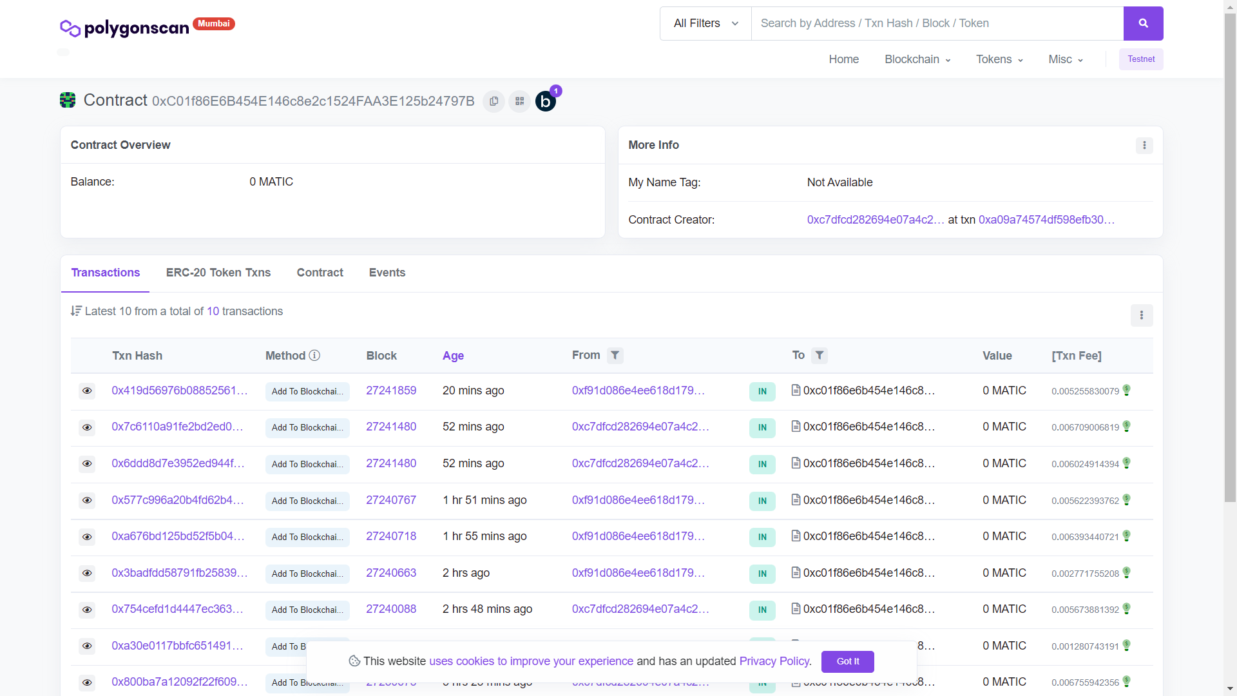Viewport: 1237px width, 696px height.
Task: Toggle the eye preview for txn 0x419d56976b
Action: tap(87, 391)
